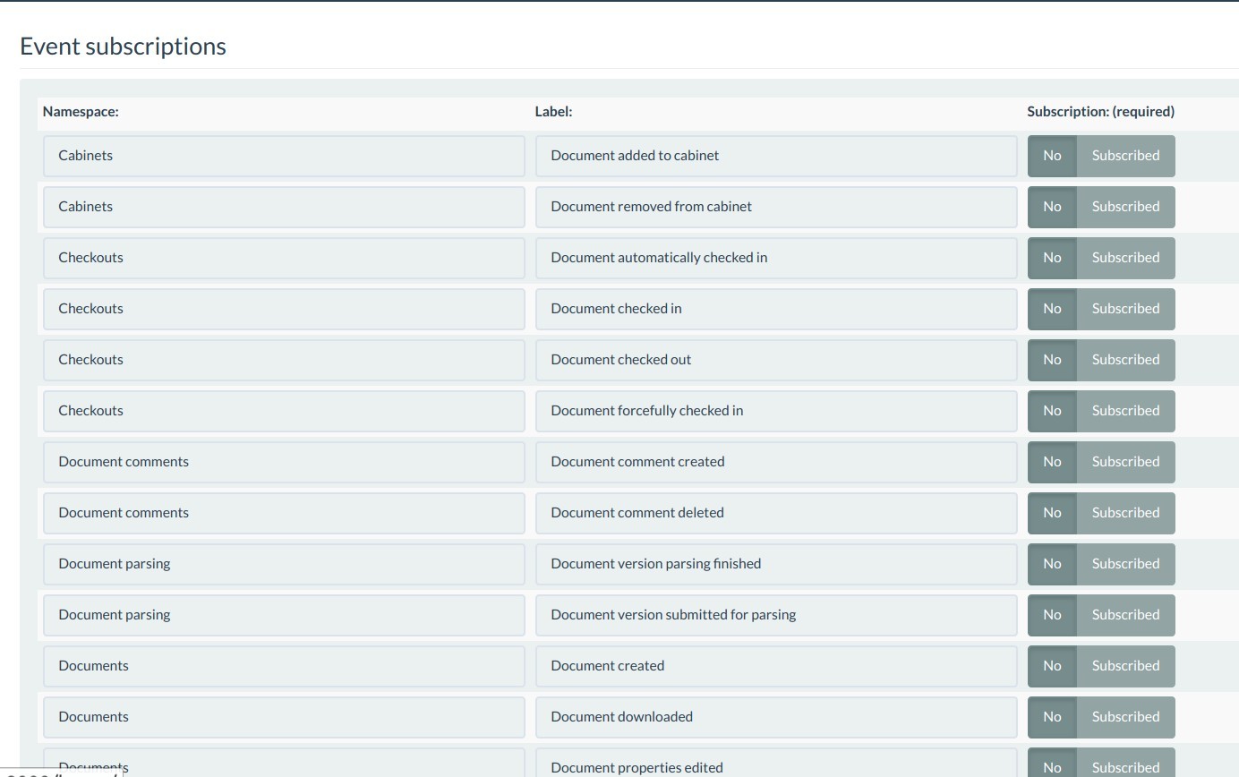The width and height of the screenshot is (1239, 777).
Task: Click Document comments namespace in comment created row
Action: 284,462
